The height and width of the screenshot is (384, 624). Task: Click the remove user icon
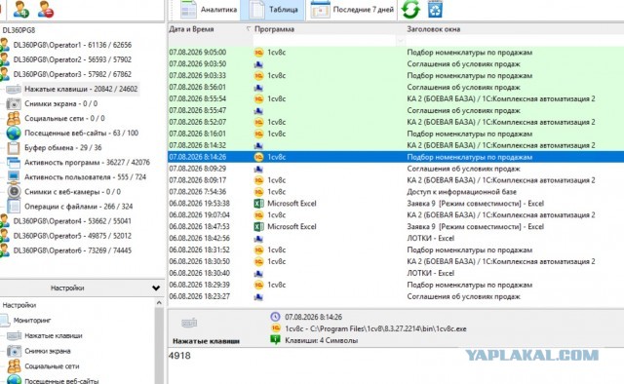46,9
